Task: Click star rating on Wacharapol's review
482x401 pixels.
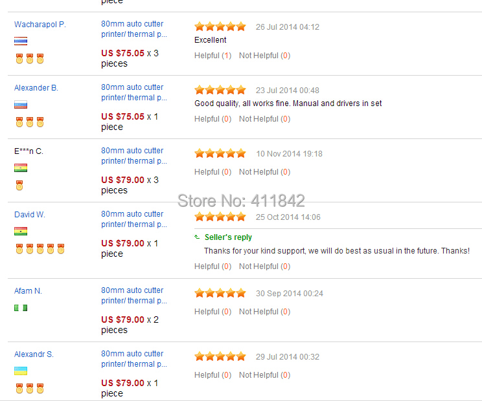Action: (x=220, y=27)
